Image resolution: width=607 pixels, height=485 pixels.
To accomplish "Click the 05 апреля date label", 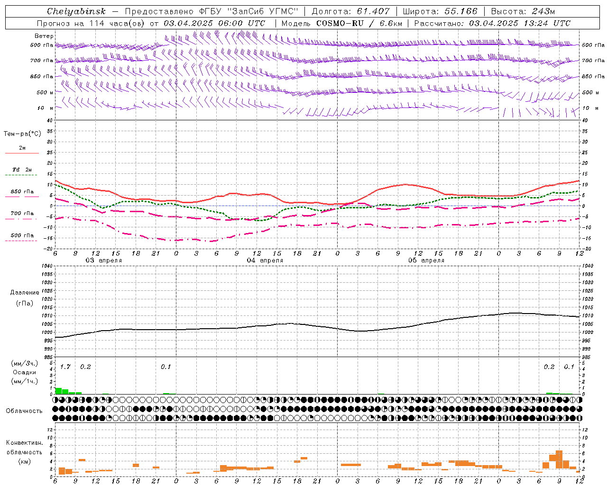I will click(426, 260).
